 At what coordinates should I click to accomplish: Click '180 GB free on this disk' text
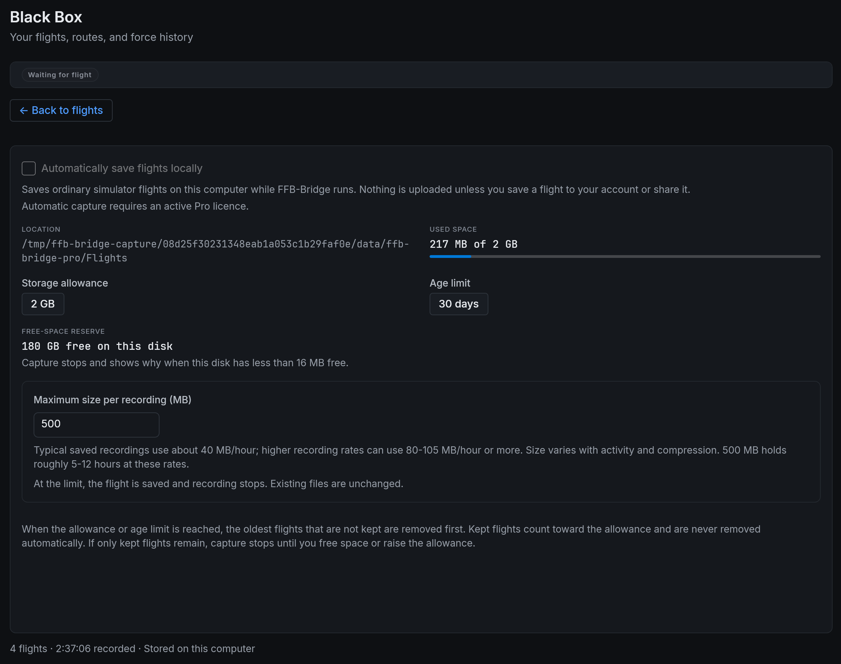click(x=97, y=346)
